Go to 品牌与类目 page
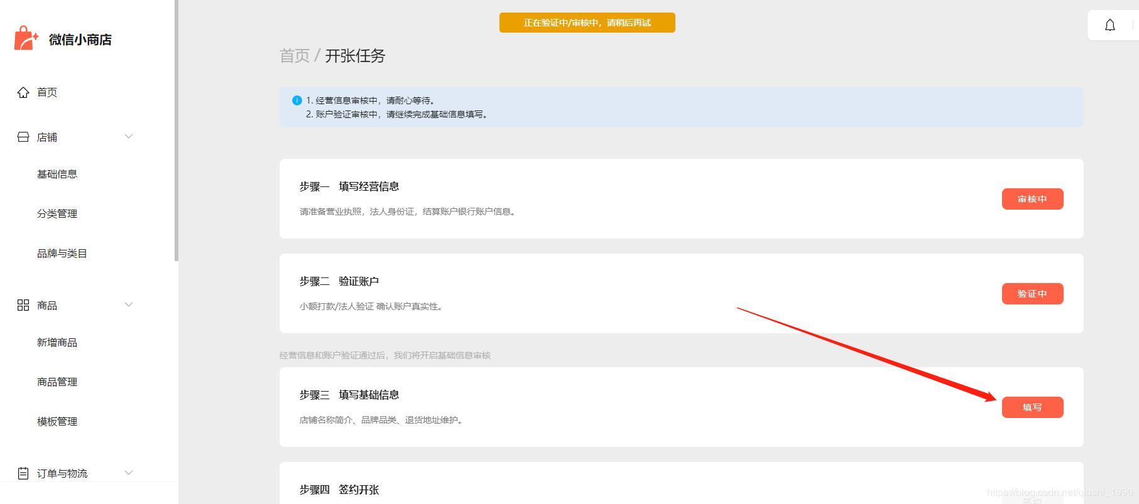Image resolution: width=1139 pixels, height=504 pixels. (62, 254)
